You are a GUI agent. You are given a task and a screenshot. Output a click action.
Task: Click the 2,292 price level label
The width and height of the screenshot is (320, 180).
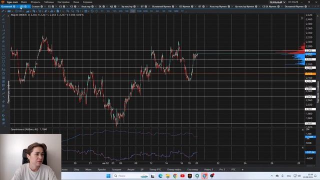pos(310,50)
